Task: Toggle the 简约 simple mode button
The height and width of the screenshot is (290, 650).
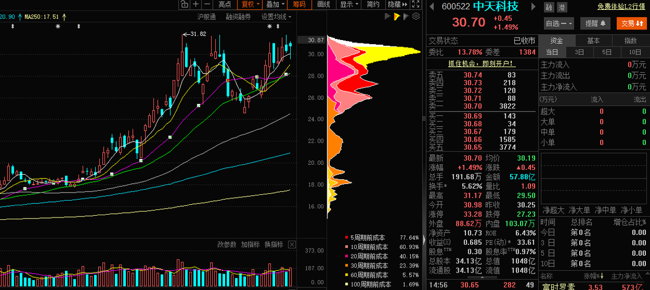Action: pyautogui.click(x=373, y=4)
